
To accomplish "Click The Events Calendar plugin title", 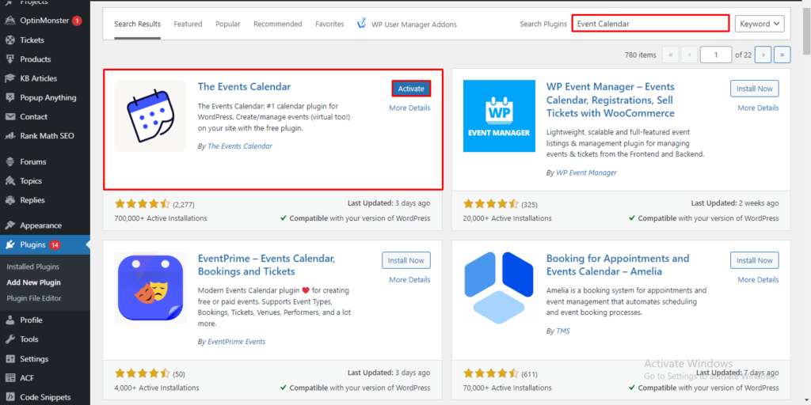I will coord(244,87).
